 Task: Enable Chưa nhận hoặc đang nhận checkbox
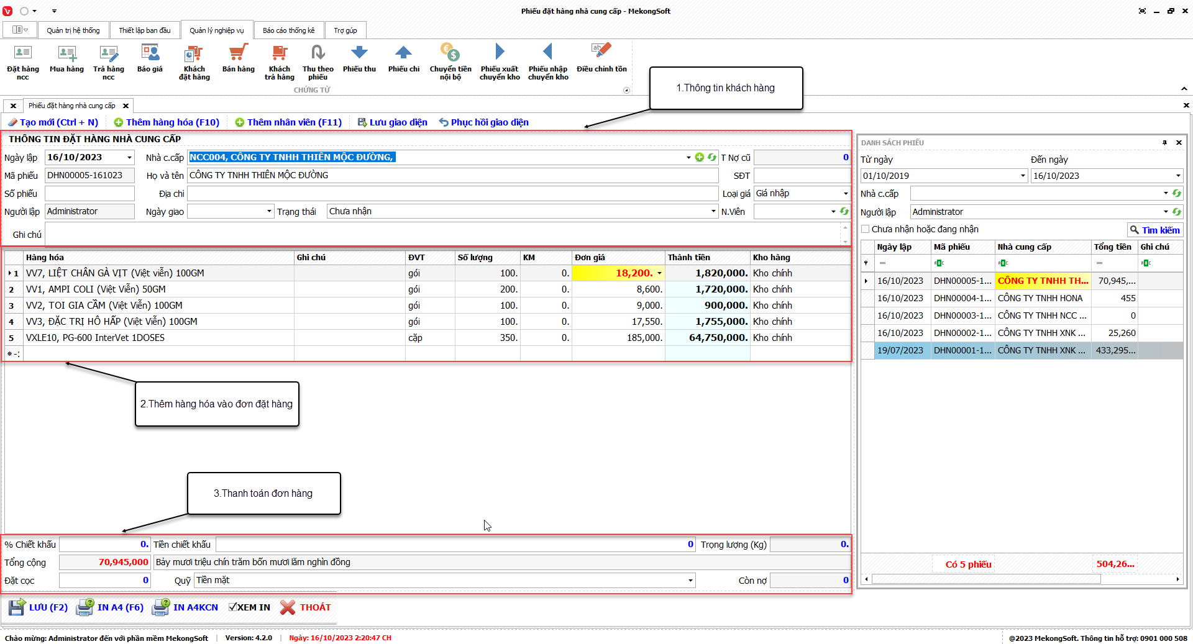point(865,229)
